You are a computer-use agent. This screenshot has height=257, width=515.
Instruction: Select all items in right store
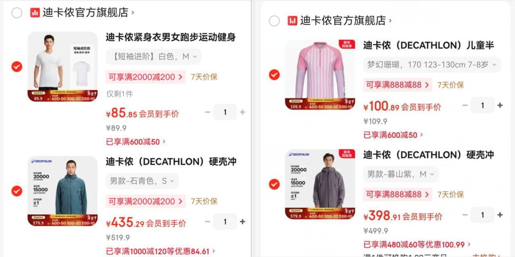click(274, 21)
